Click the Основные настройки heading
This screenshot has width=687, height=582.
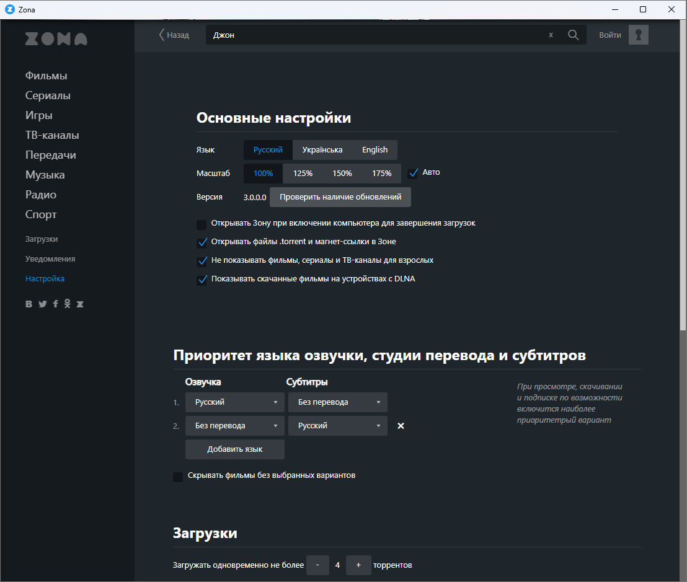pyautogui.click(x=273, y=118)
